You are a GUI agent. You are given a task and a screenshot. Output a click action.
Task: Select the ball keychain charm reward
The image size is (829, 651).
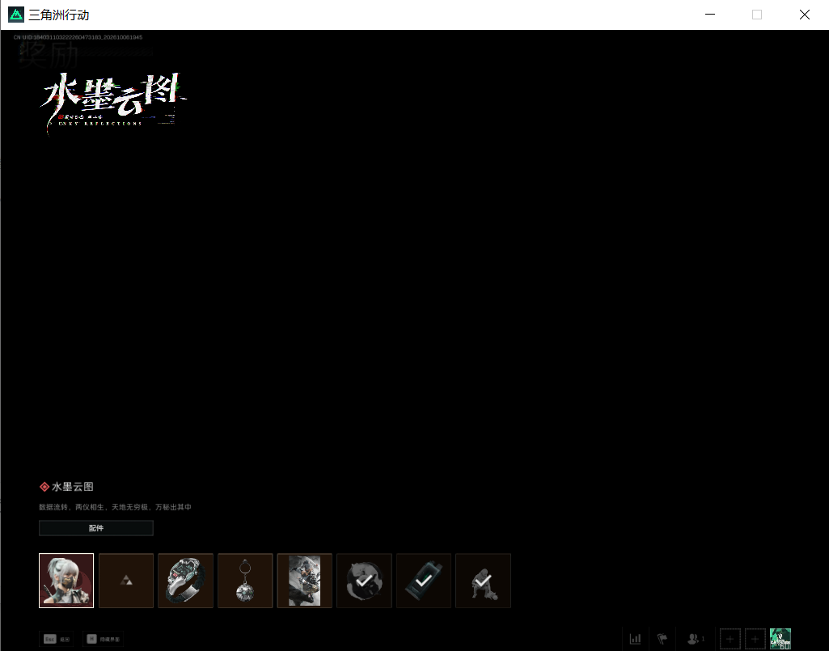coord(245,581)
